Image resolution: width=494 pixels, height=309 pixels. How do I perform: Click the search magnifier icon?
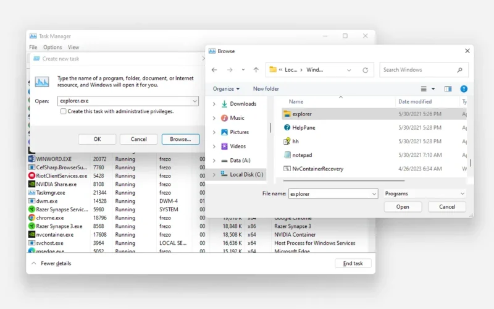point(459,70)
